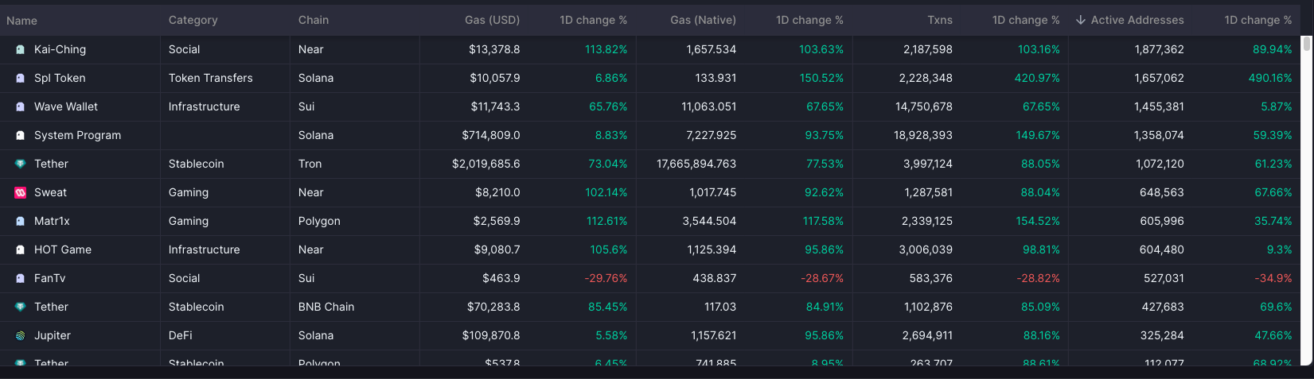The height and width of the screenshot is (379, 1314).
Task: Click the Wave Wallet row icon
Action: click(x=21, y=106)
